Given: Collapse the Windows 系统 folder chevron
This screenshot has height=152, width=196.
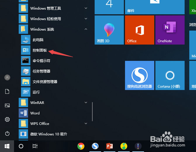Looking at the screenshot, I should (x=86, y=29).
